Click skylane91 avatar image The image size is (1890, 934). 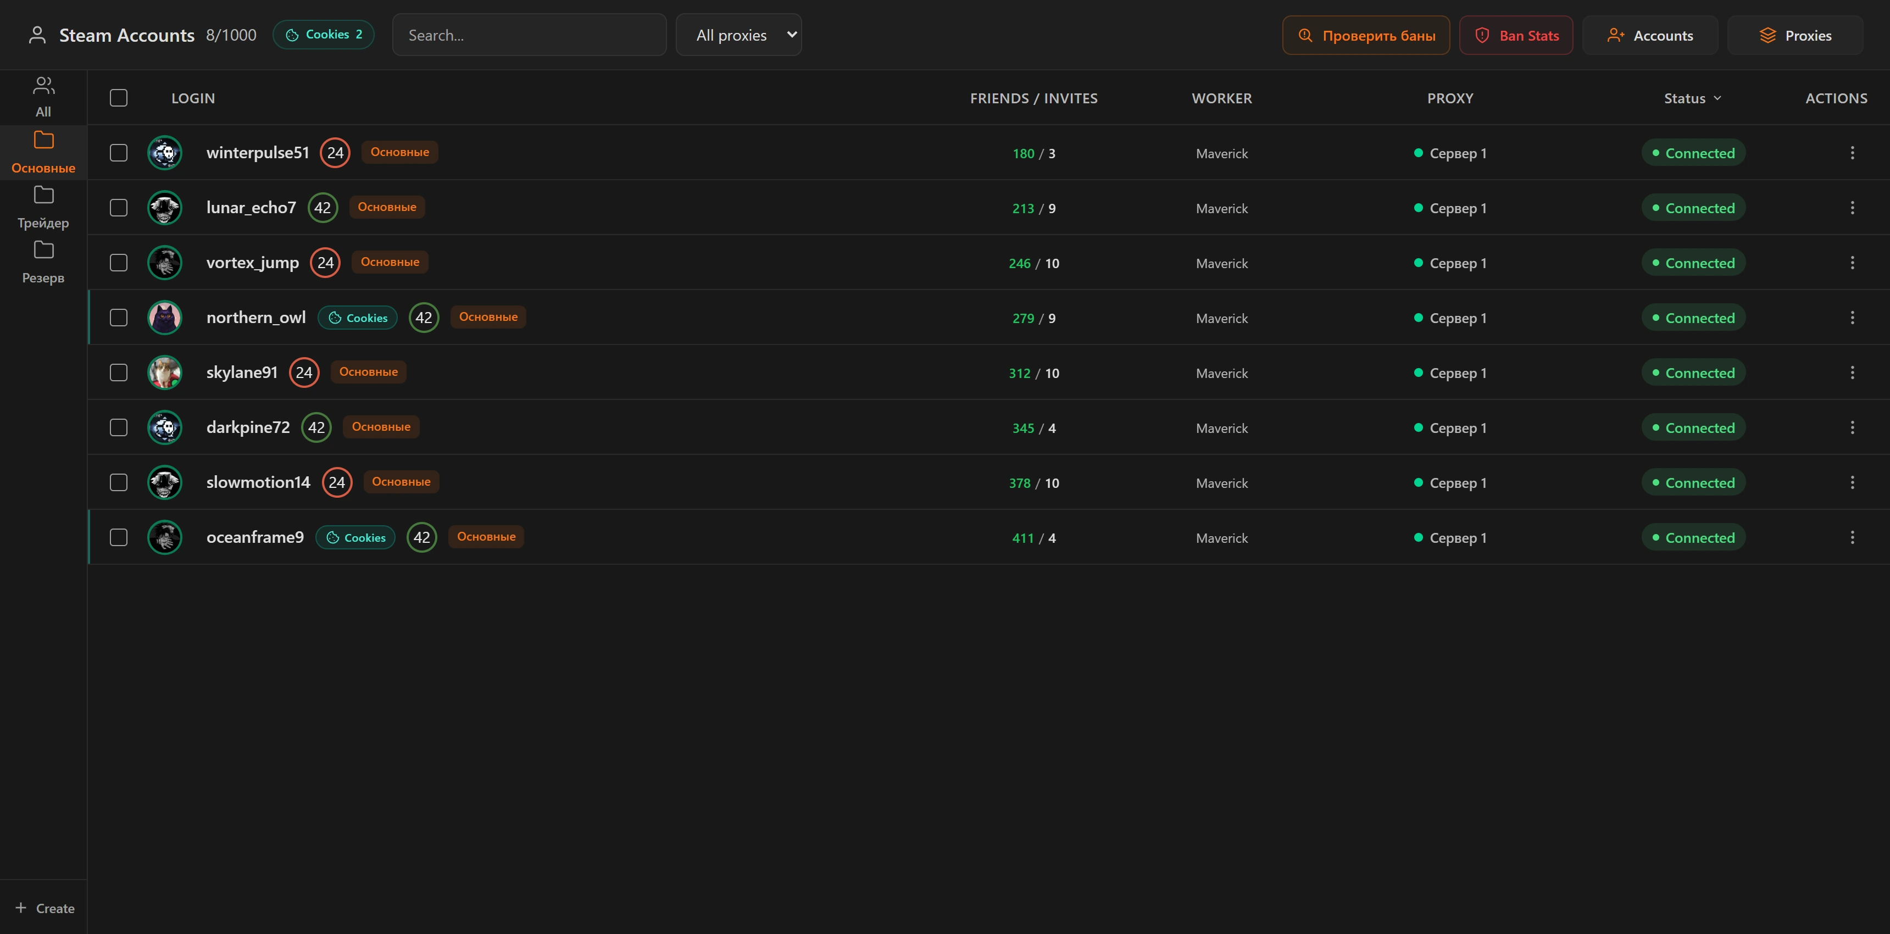click(x=164, y=373)
